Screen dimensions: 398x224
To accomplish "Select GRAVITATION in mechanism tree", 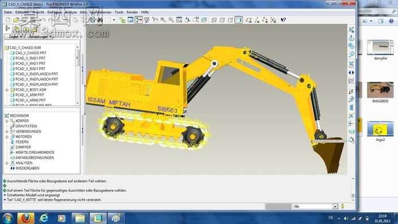I will tap(26, 126).
